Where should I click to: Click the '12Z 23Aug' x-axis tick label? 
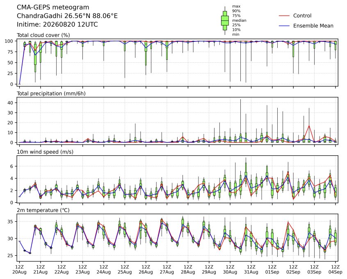(x=82, y=270)
